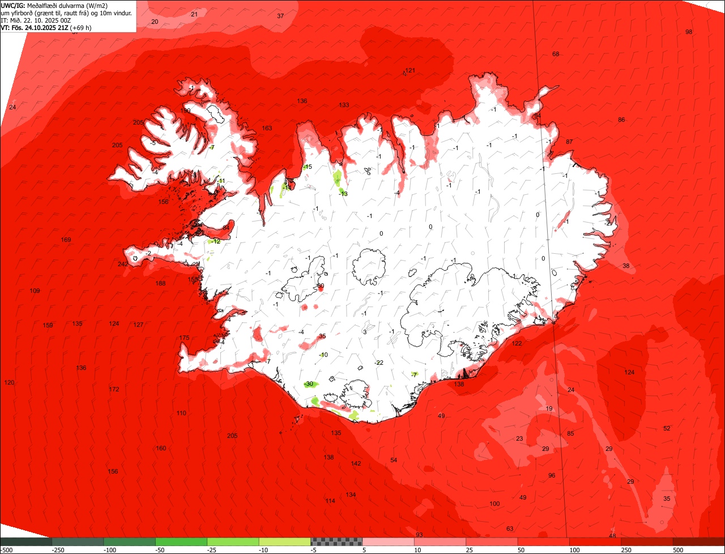Click the map value 19
725x554 pixels.
(x=549, y=408)
